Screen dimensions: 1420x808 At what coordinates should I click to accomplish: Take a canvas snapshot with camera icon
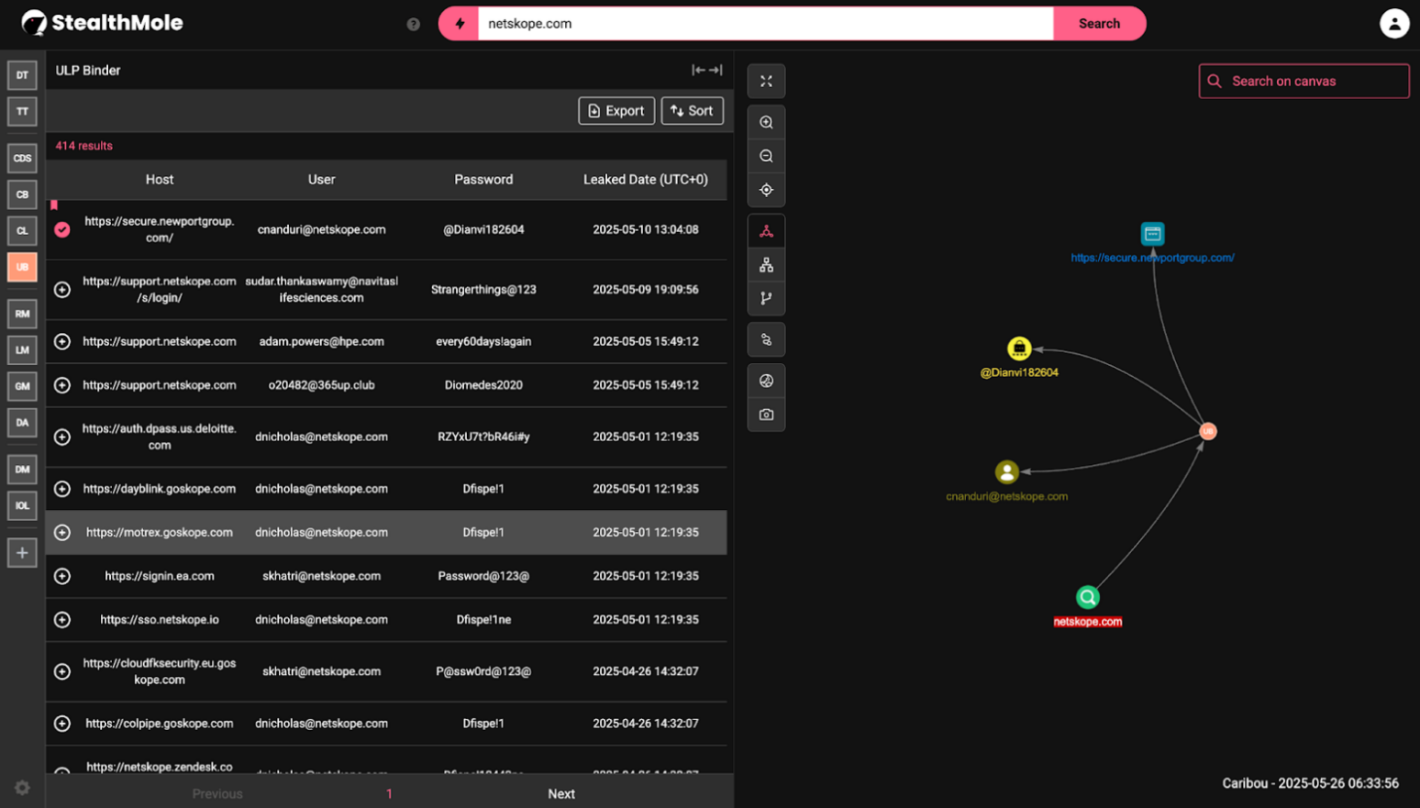[766, 415]
